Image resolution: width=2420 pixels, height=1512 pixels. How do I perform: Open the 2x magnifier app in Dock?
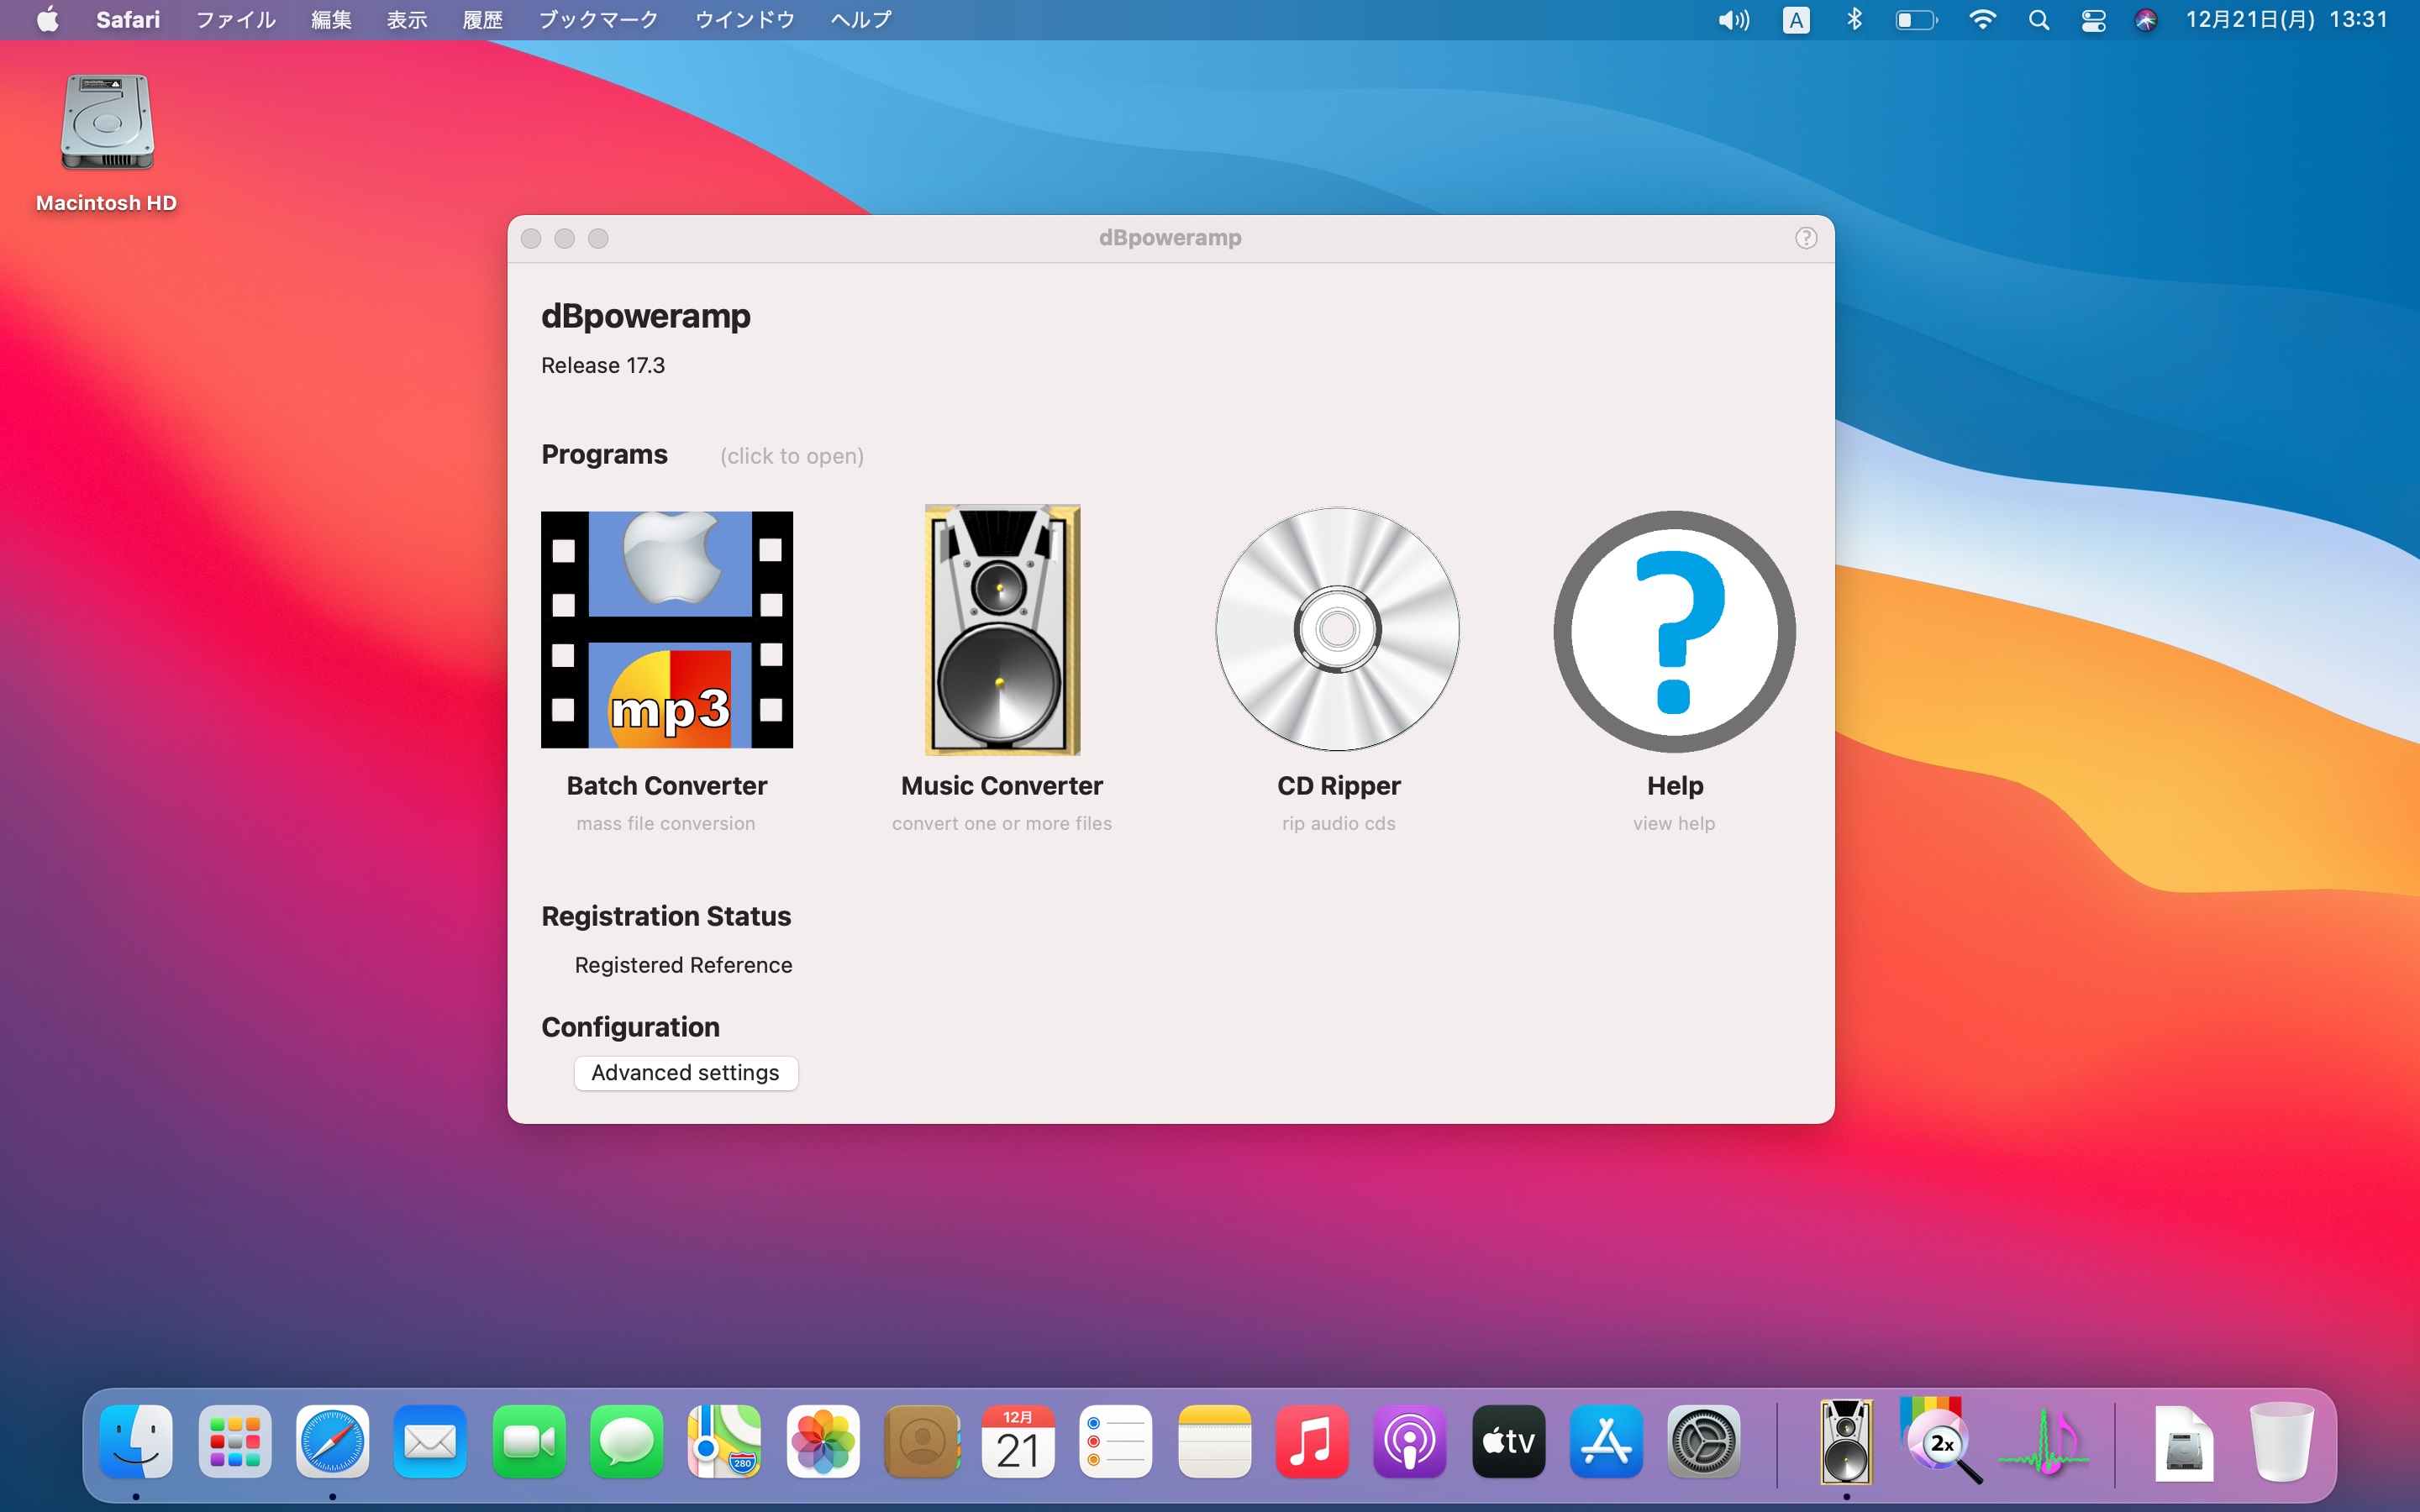pos(1940,1441)
